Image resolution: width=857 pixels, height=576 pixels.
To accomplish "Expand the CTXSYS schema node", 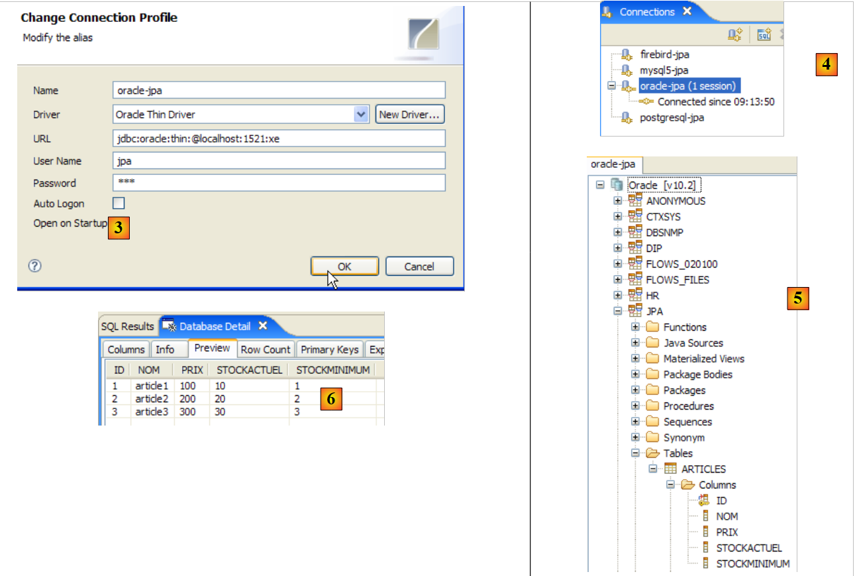I will (617, 217).
